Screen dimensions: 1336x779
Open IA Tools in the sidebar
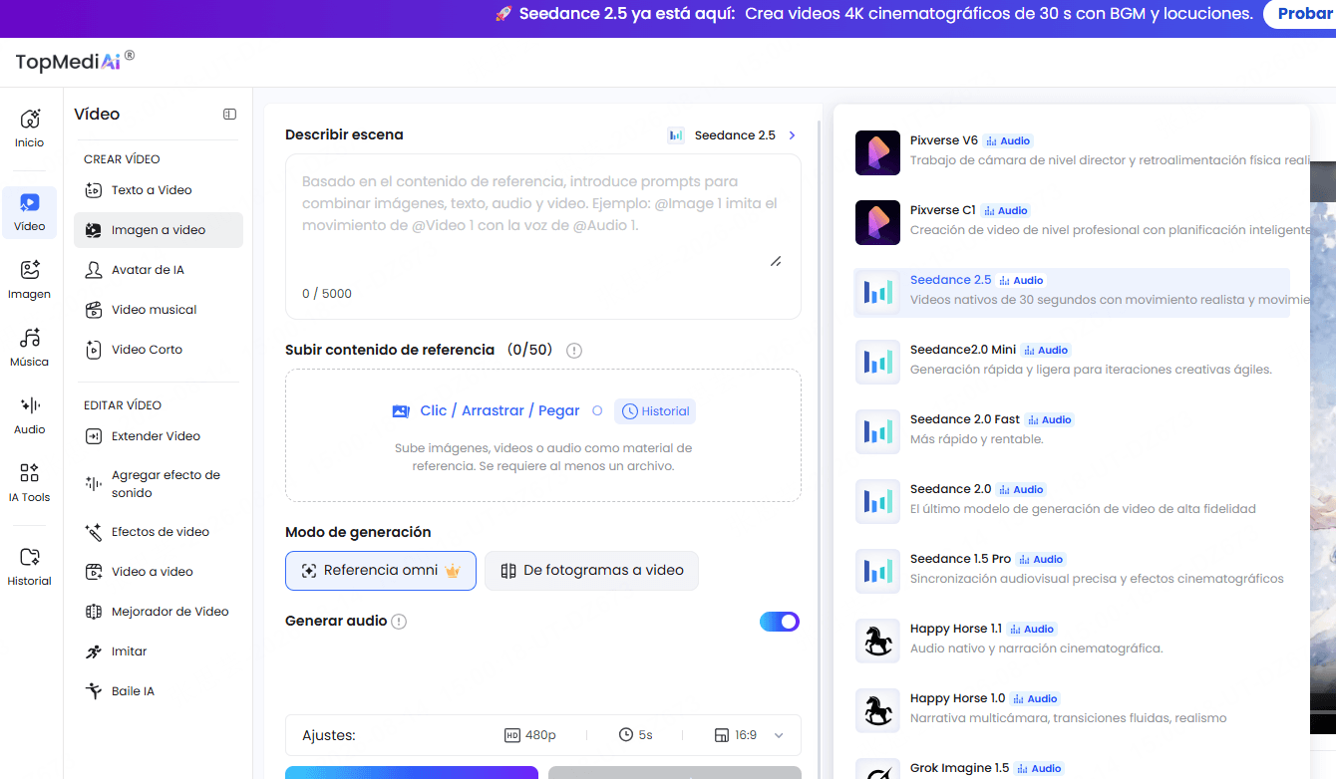point(29,483)
